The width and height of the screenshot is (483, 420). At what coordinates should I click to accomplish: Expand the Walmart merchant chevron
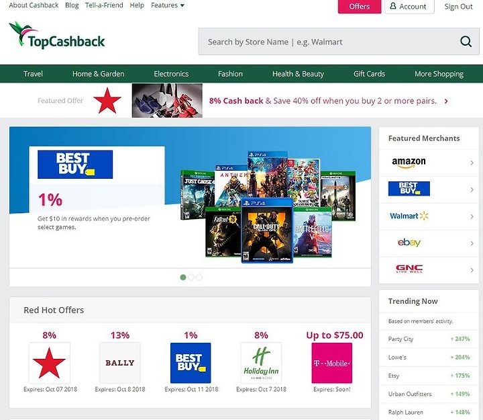(x=472, y=216)
